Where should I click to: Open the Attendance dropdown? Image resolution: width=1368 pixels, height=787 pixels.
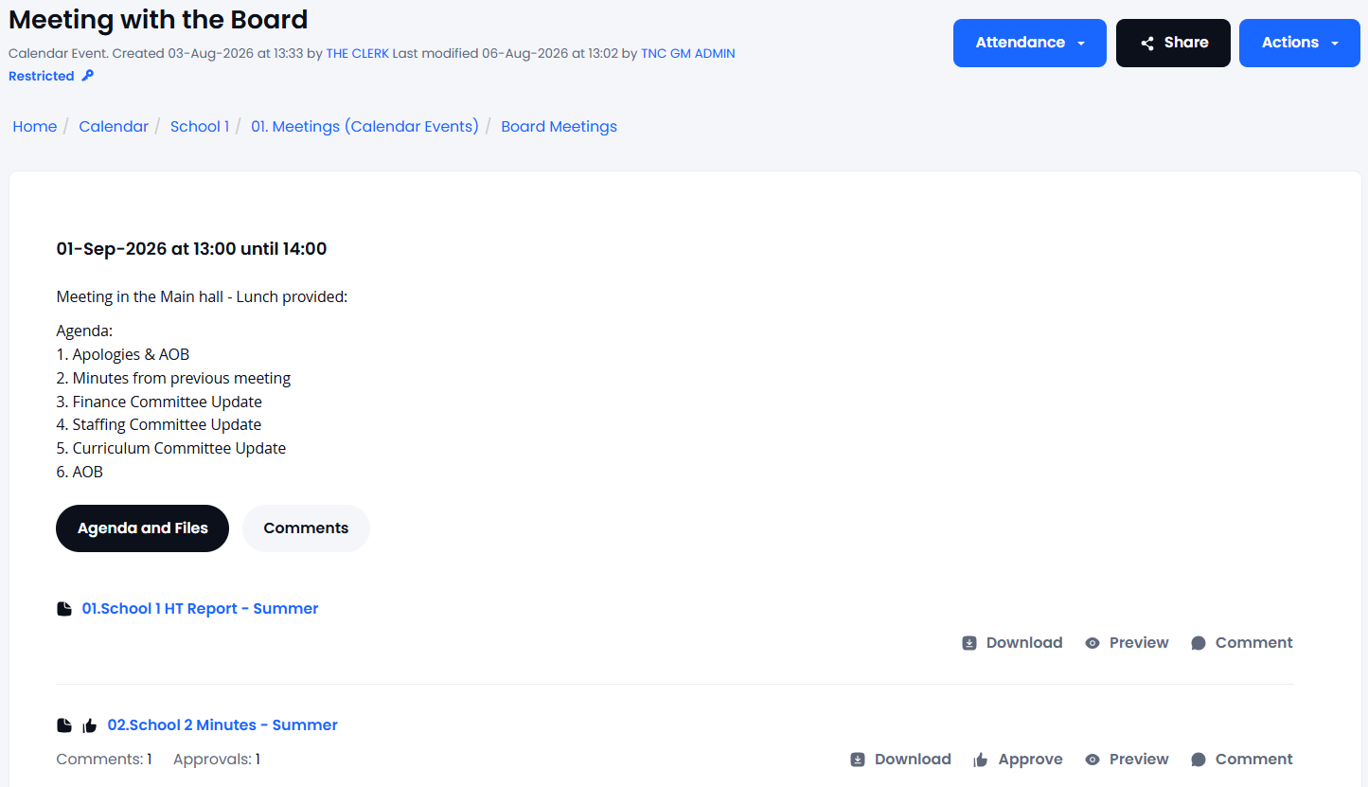coord(1030,43)
